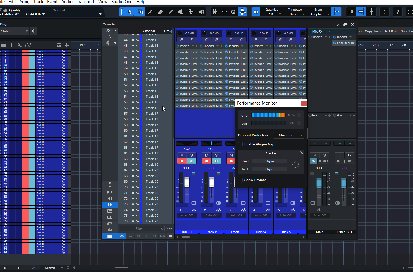Select the Paint (pencil) tool
Image resolution: width=413 pixels, height=272 pixels.
click(171, 12)
